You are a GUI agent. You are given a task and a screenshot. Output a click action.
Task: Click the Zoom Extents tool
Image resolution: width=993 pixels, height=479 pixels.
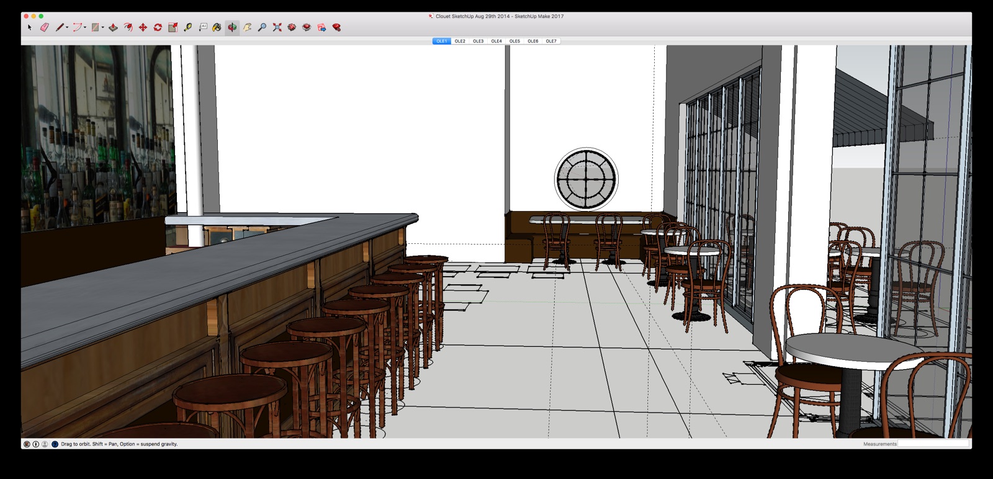[277, 27]
